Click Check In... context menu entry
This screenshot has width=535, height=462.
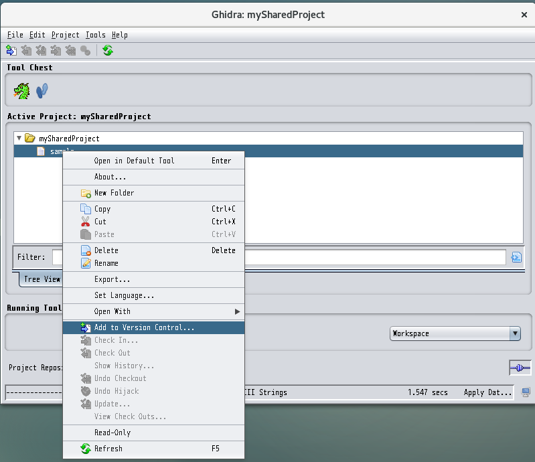(x=153, y=340)
